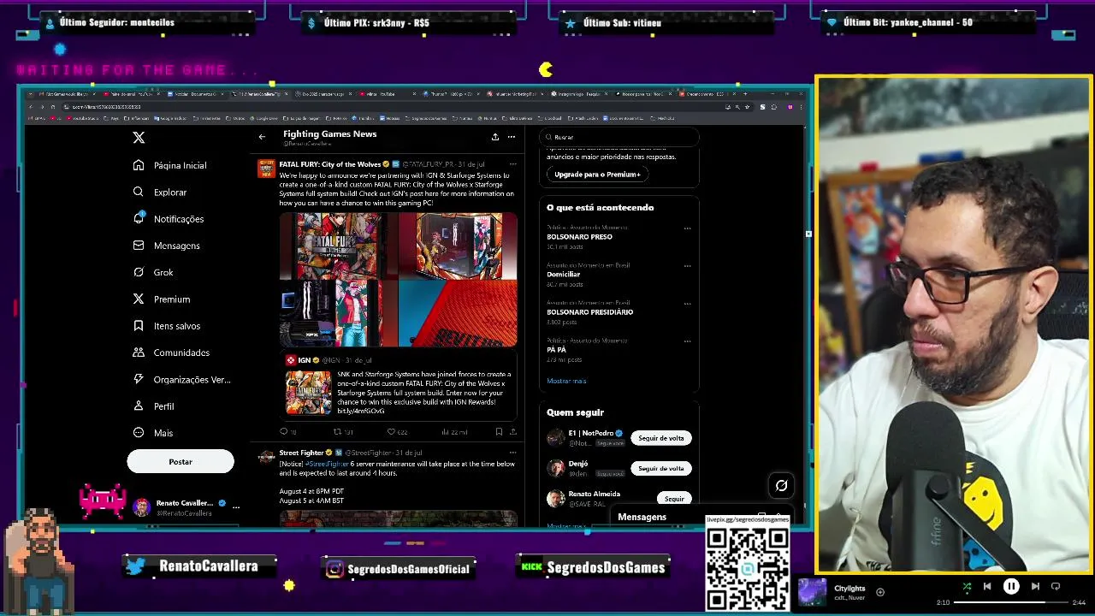Open the FATAL FURY profile avatar
The height and width of the screenshot is (616, 1095).
[266, 168]
